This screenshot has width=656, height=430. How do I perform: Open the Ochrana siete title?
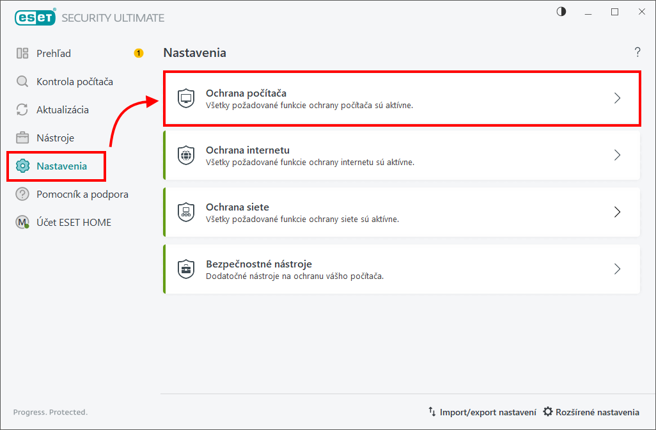point(237,207)
